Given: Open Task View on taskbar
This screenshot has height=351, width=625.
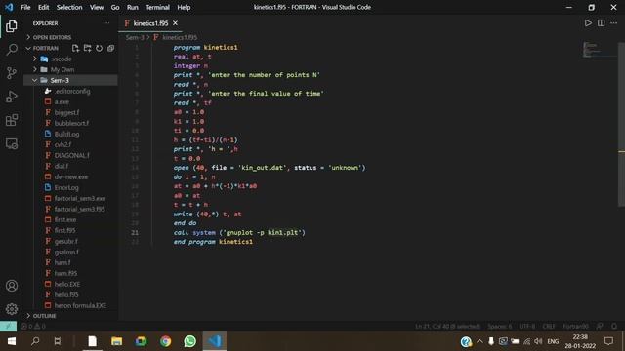Looking at the screenshot, I should pos(59,341).
